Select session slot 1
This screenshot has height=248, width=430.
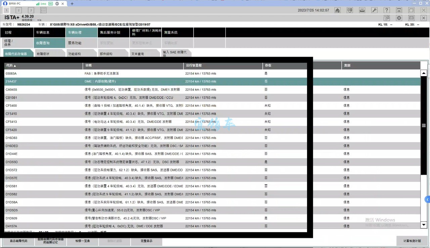(x=6, y=10)
